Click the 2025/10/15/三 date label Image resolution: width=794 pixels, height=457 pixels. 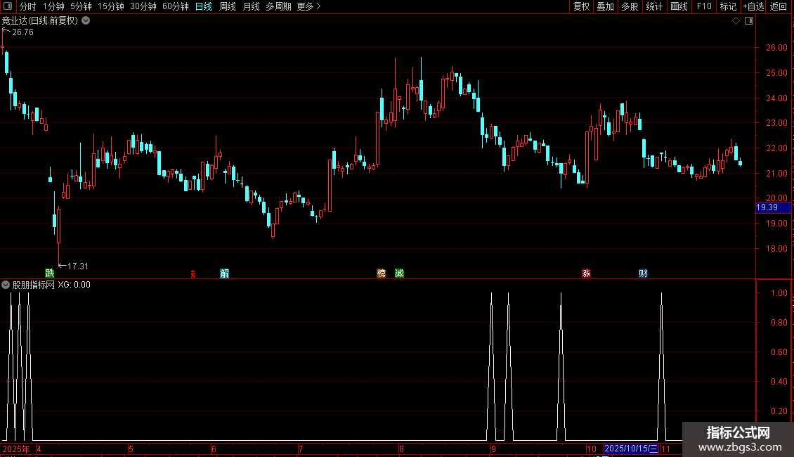632,449
